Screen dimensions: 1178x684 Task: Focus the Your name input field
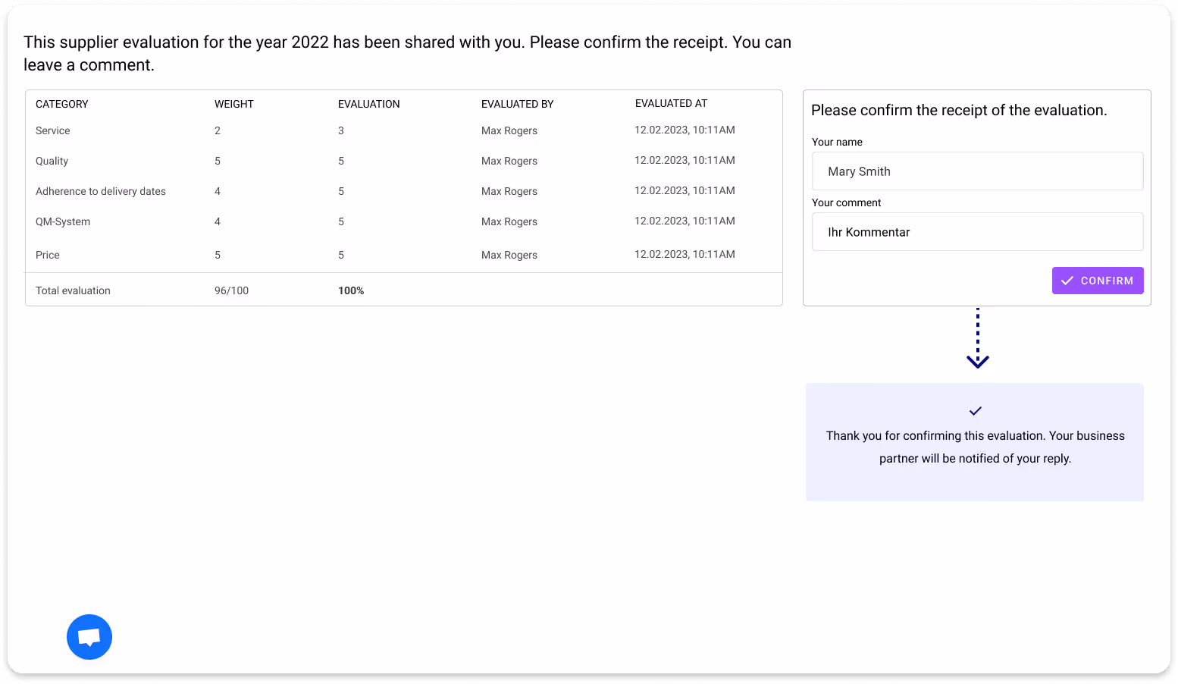coord(978,171)
